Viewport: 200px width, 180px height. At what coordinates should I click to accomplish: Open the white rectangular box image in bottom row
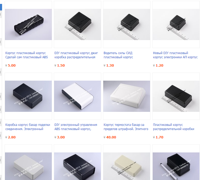tap(28, 166)
